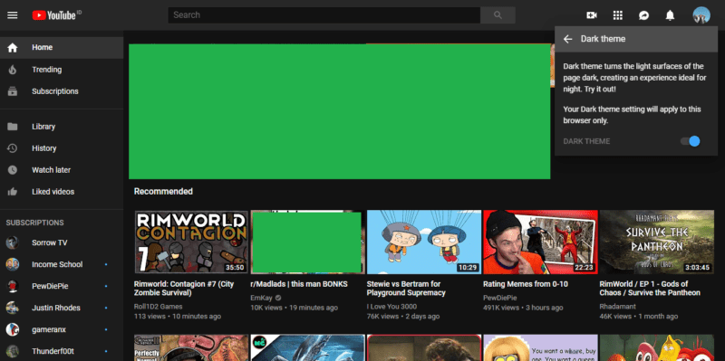725x361 pixels.
Task: Click Sorrow TV channel avatar
Action: tap(13, 242)
